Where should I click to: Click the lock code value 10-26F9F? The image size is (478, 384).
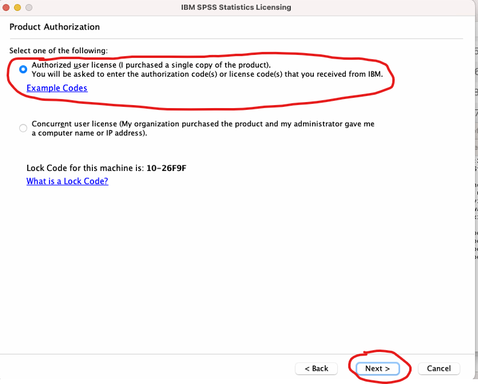pyautogui.click(x=167, y=168)
